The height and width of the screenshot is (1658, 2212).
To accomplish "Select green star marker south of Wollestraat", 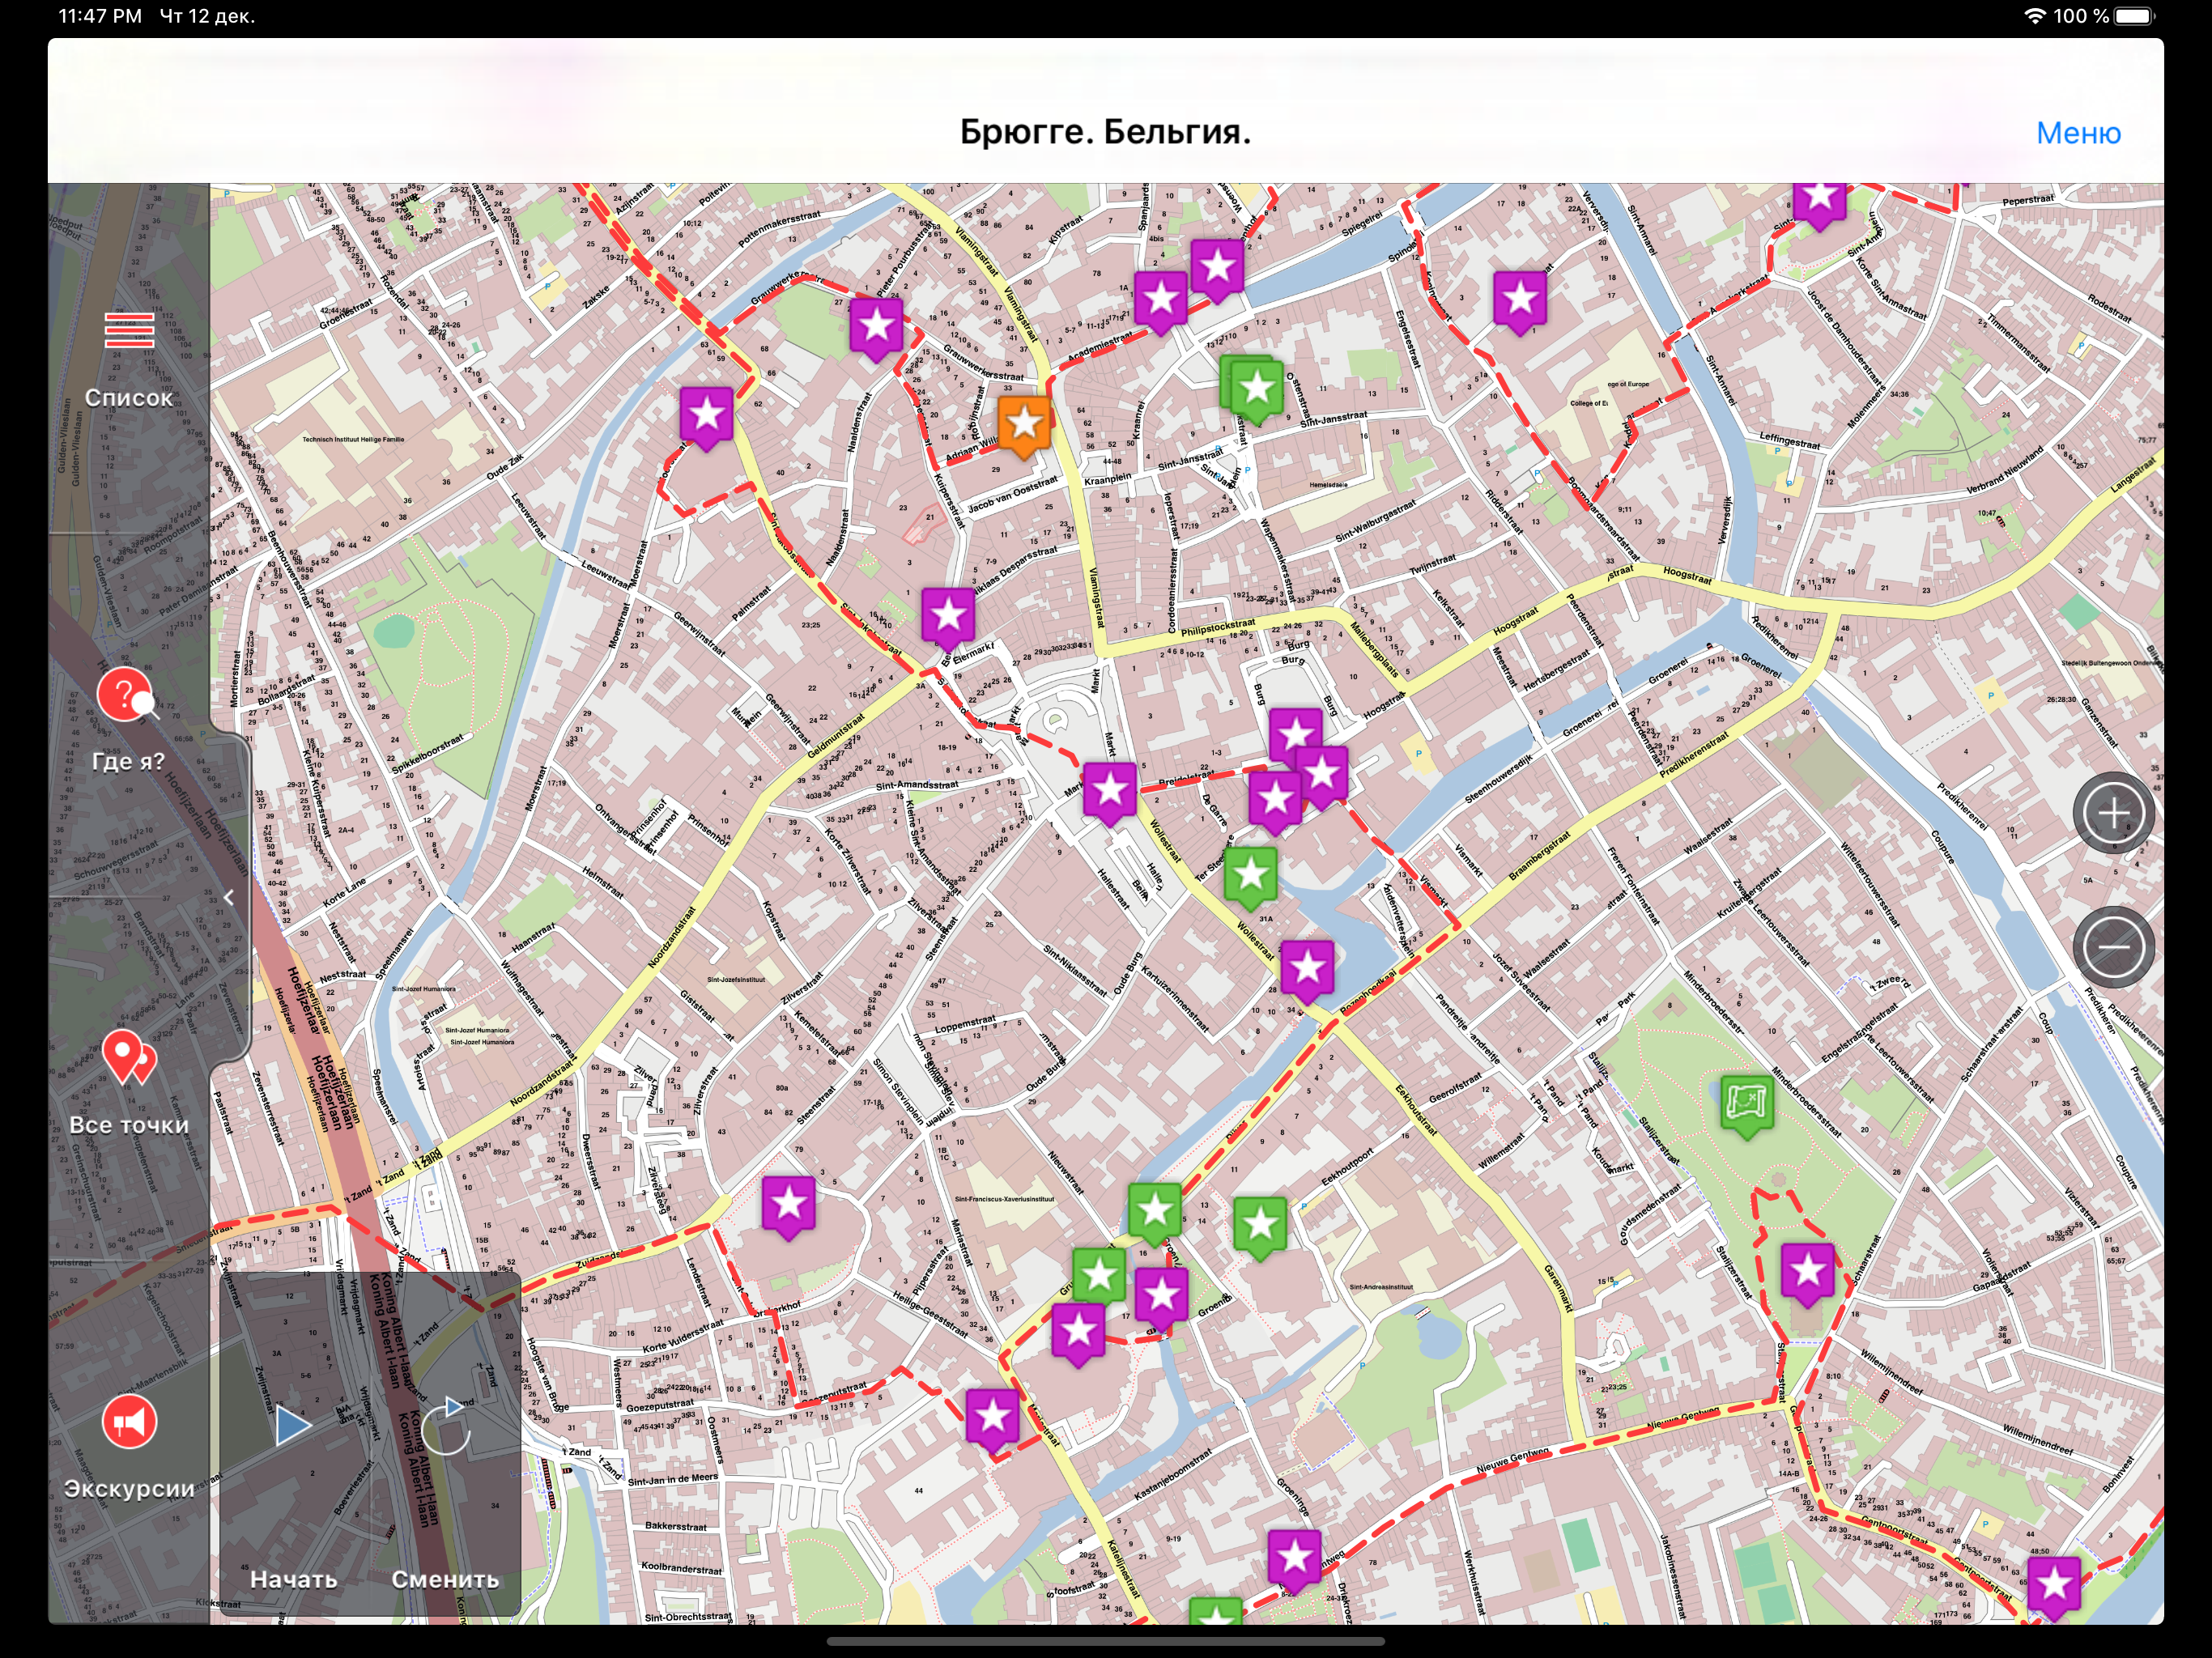I will (1250, 878).
